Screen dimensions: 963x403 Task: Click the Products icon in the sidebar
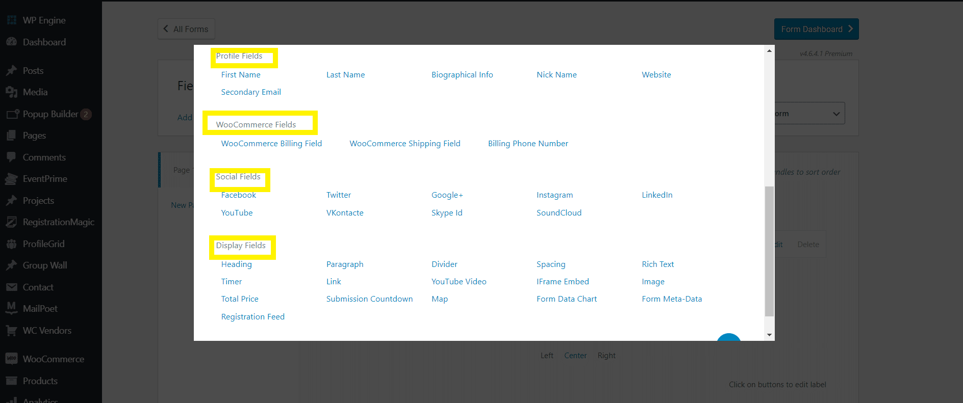coord(12,381)
